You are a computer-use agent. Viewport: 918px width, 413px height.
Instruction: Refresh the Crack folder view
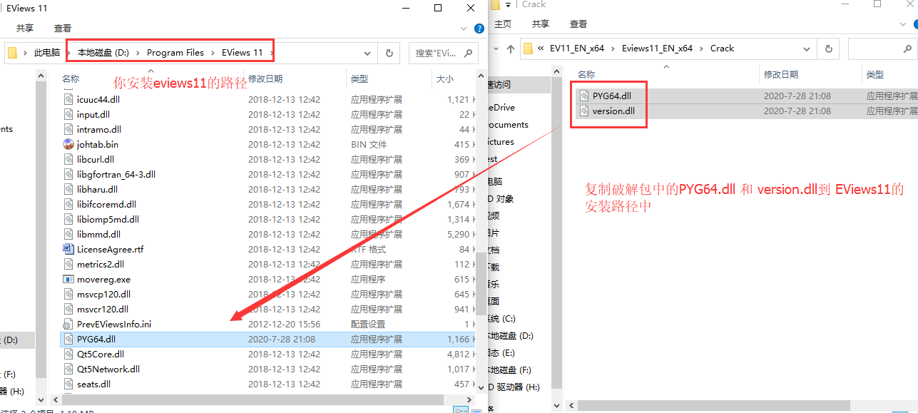pyautogui.click(x=827, y=49)
